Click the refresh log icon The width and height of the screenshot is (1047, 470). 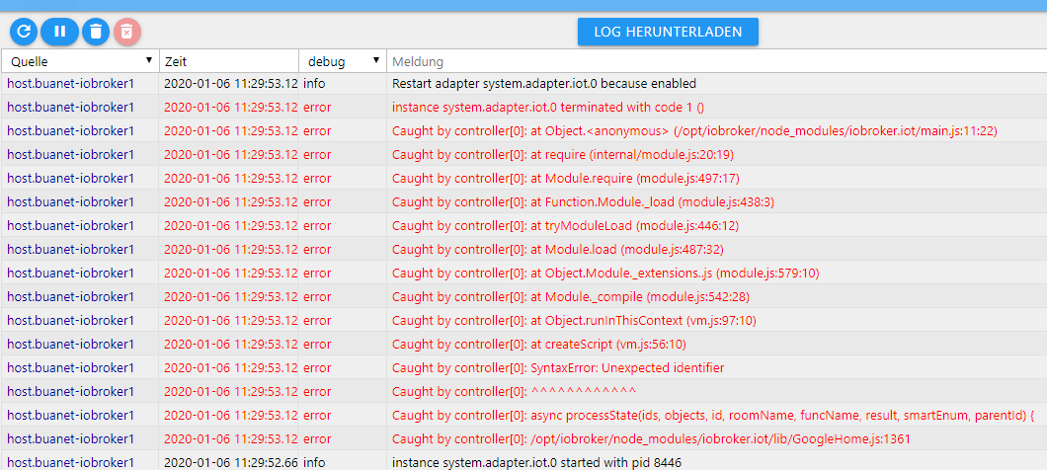point(24,32)
